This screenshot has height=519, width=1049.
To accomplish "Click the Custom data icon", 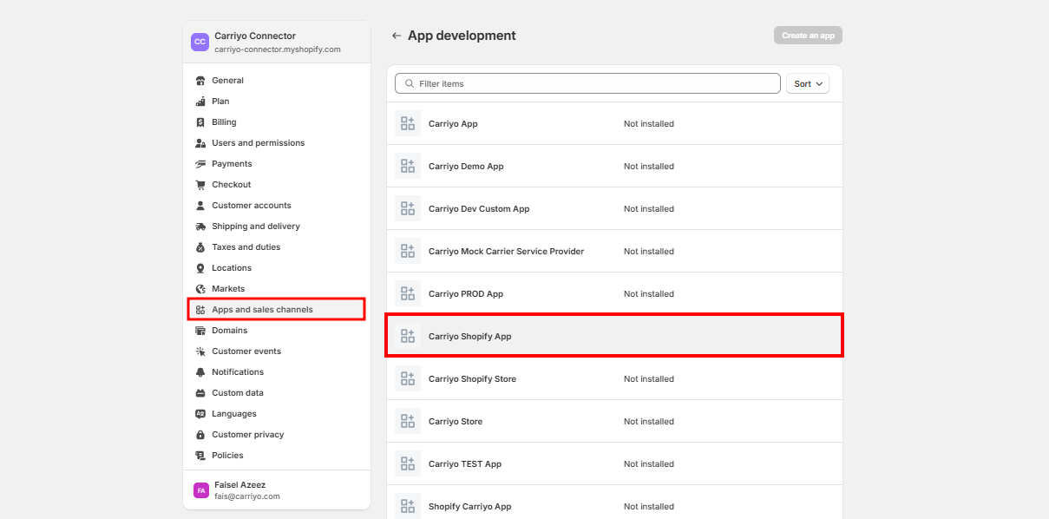I will point(200,393).
